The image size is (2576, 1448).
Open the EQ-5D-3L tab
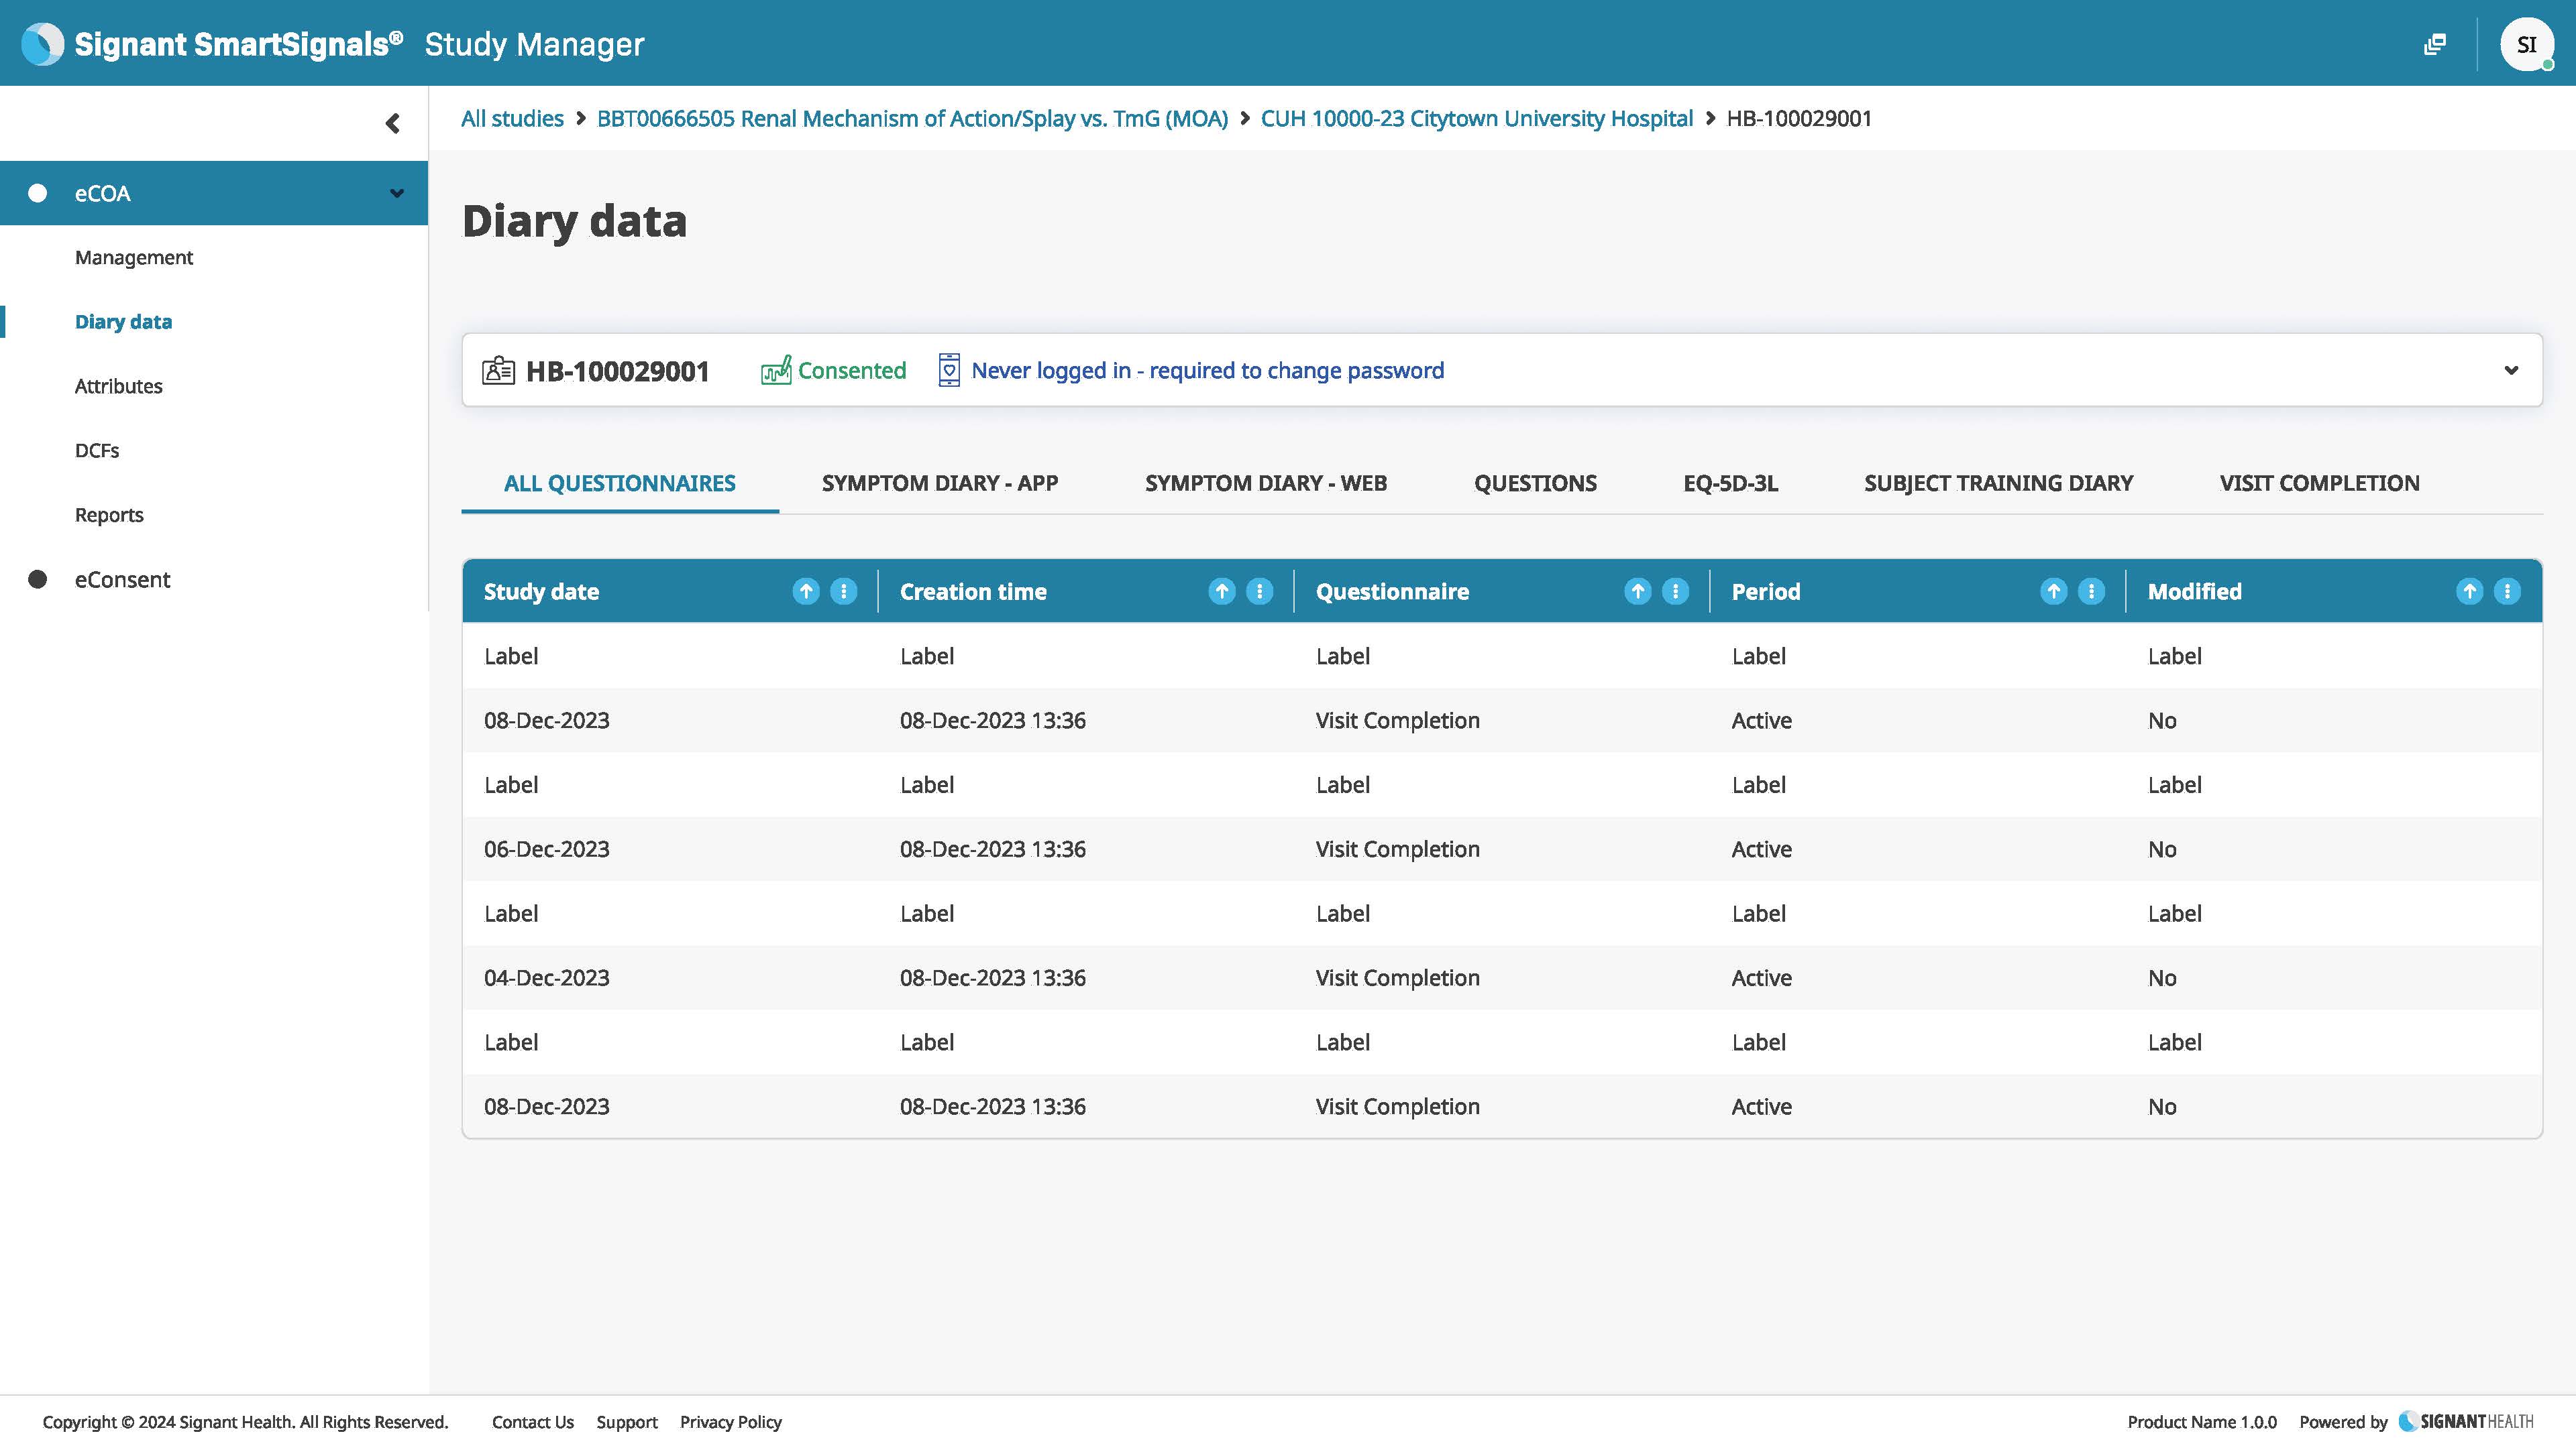[1730, 483]
